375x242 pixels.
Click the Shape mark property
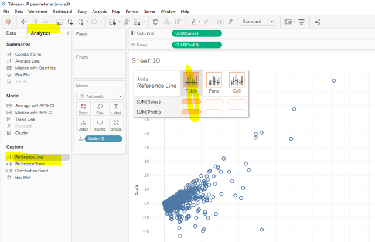coord(116,125)
